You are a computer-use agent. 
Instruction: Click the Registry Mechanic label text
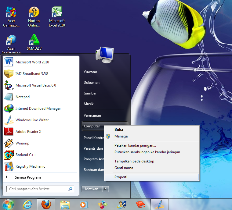(30, 166)
